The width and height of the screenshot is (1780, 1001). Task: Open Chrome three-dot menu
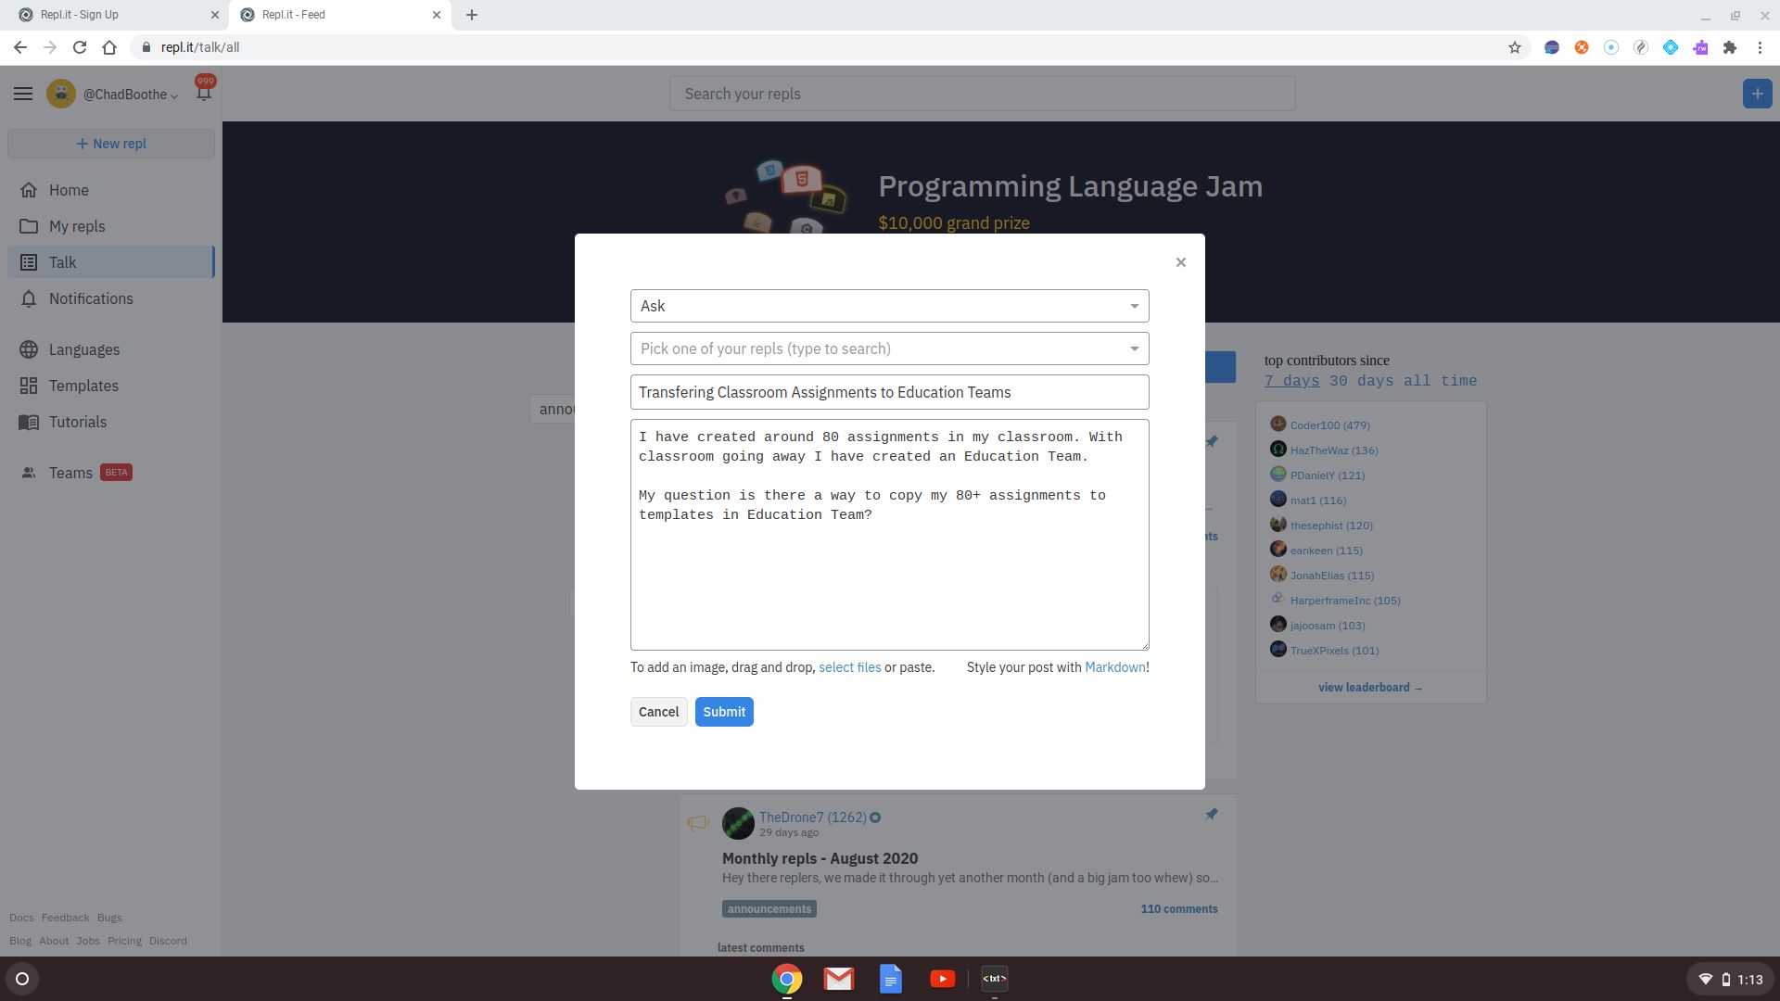(x=1760, y=47)
